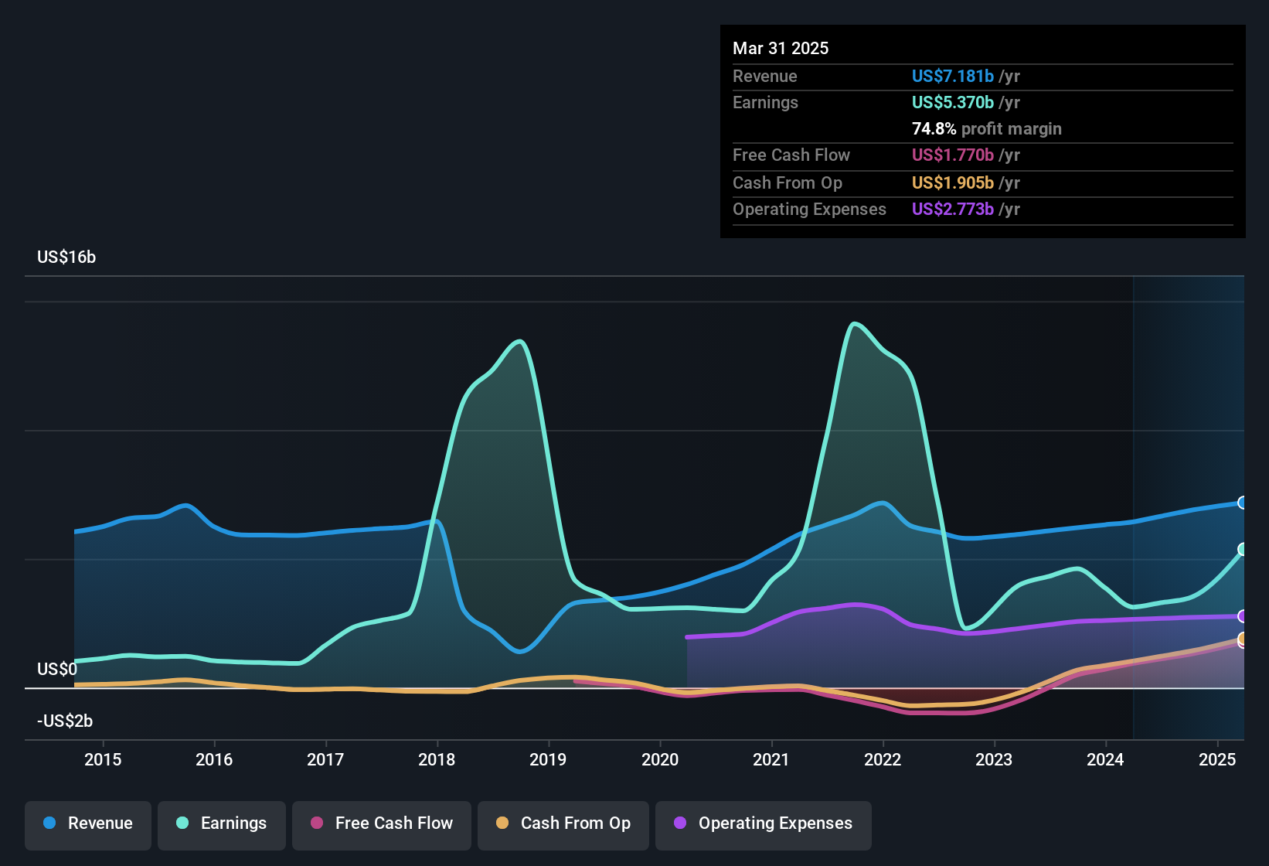Click the 2020 x-axis year label

point(660,759)
